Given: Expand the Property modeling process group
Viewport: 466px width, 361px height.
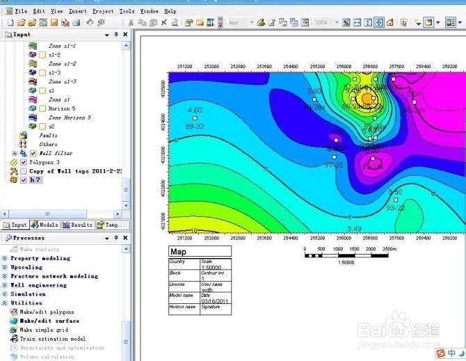Looking at the screenshot, I should pyautogui.click(x=5, y=258).
